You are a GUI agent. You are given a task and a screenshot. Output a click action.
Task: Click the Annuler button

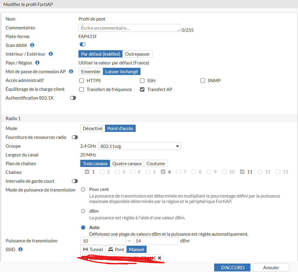tap(271, 267)
